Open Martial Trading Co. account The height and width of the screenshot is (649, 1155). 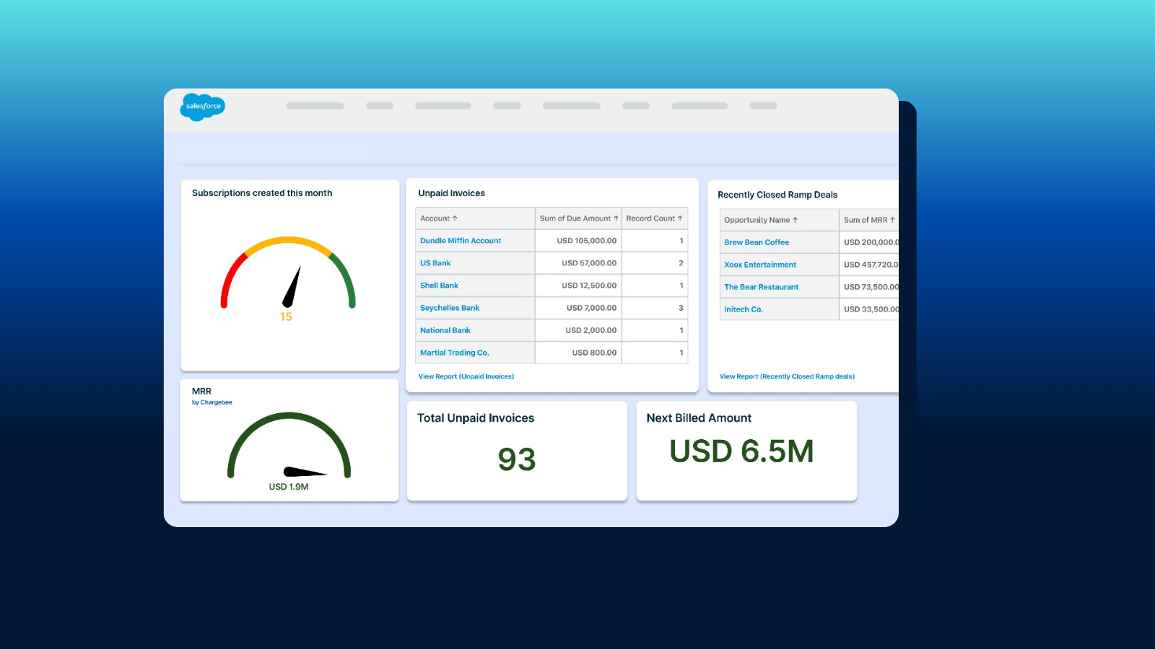coord(455,353)
